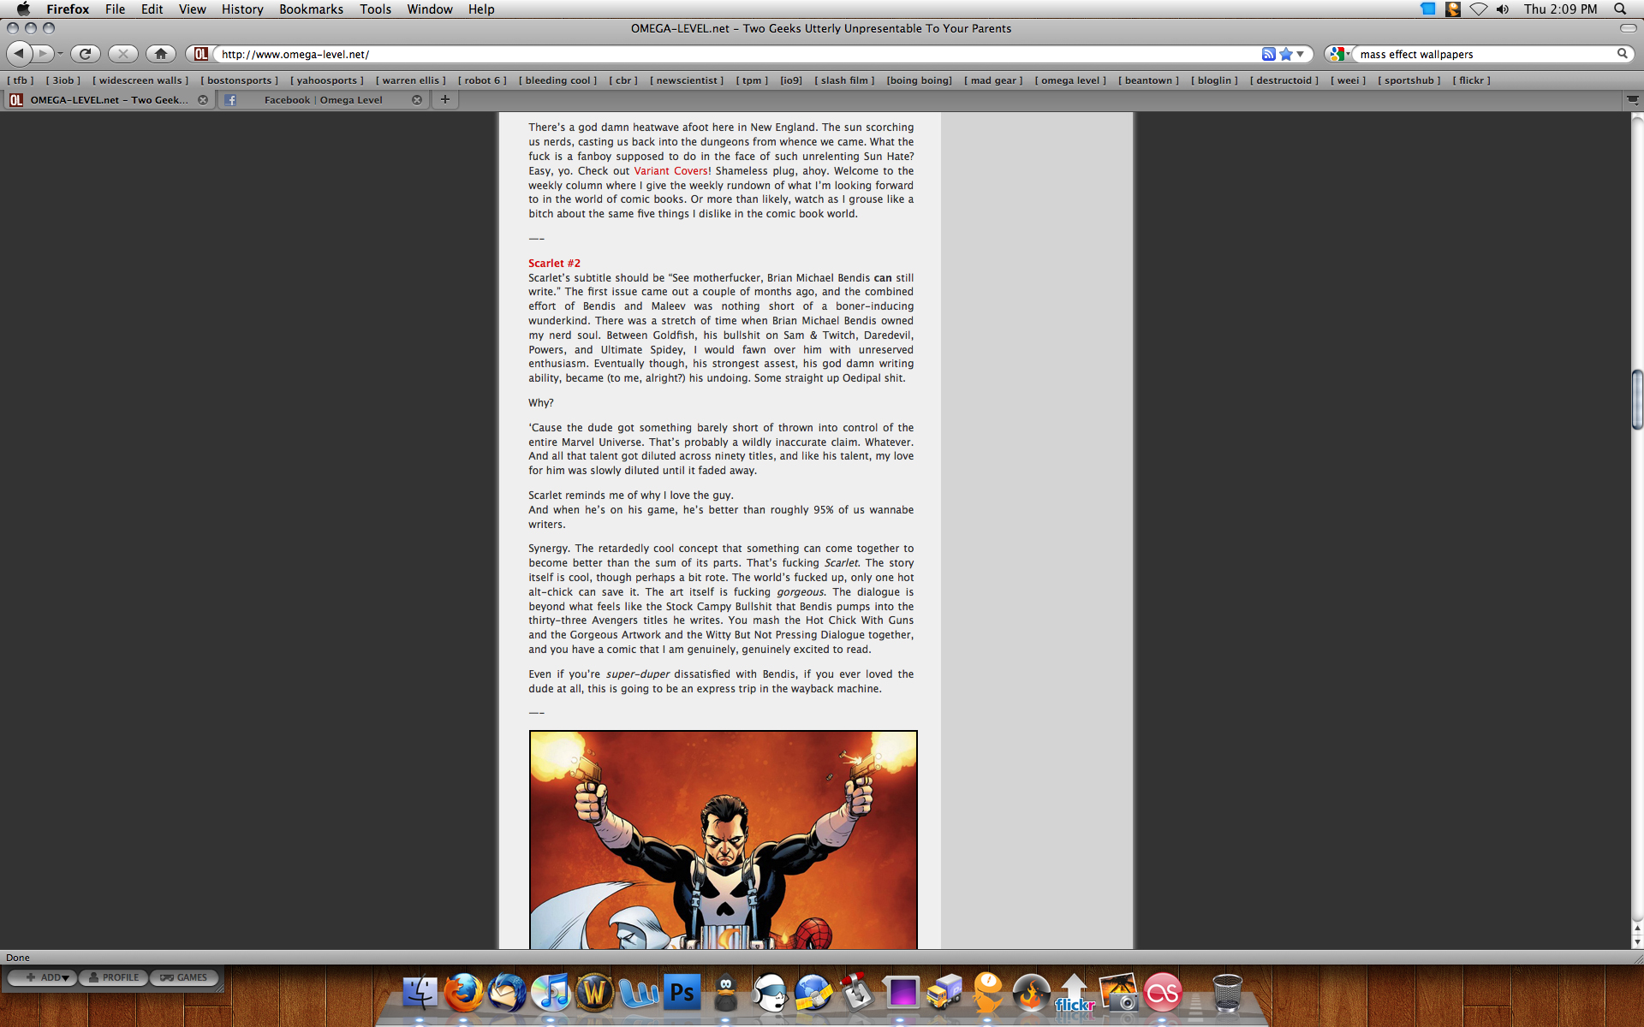Reload the page with the refresh button
The height and width of the screenshot is (1027, 1644).
tap(85, 54)
